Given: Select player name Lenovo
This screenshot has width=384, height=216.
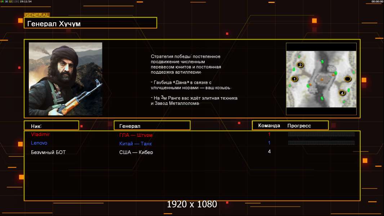Looking at the screenshot, I should click(39, 143).
